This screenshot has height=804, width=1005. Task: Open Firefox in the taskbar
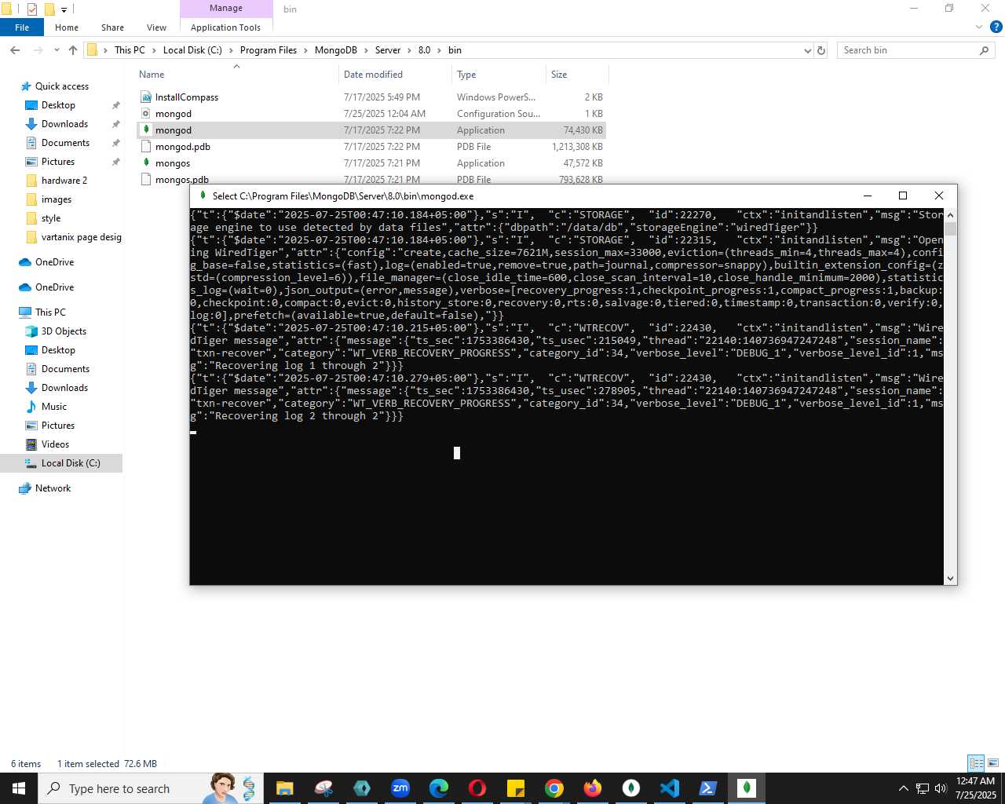(x=593, y=788)
